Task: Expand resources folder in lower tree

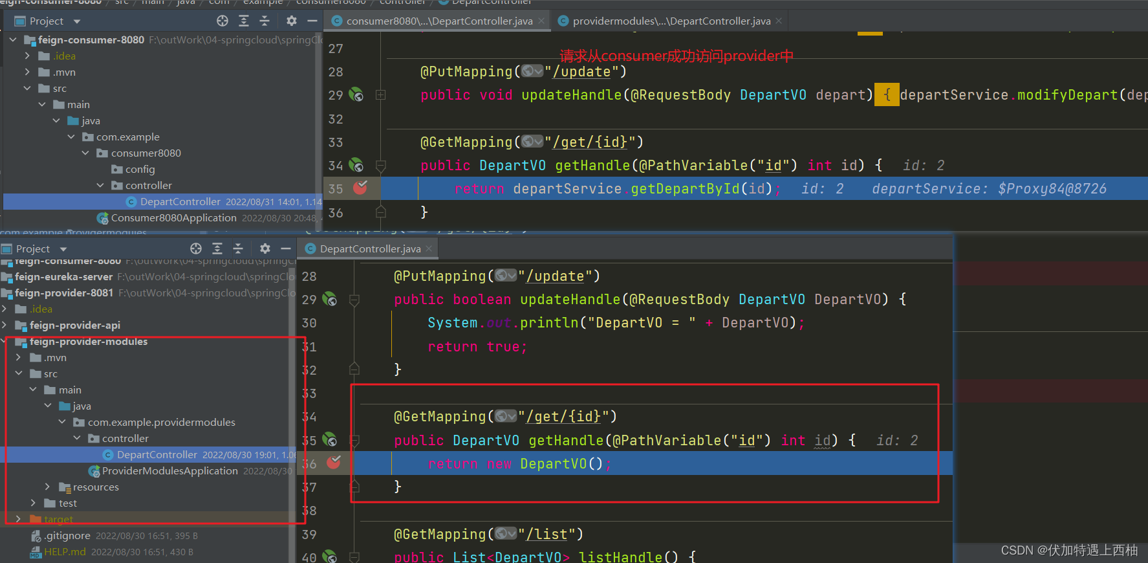Action: [x=48, y=487]
